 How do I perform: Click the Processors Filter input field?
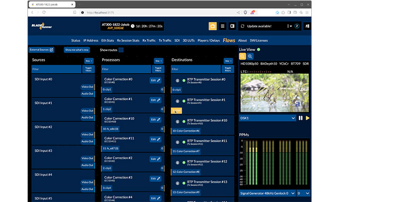(x=126, y=69)
